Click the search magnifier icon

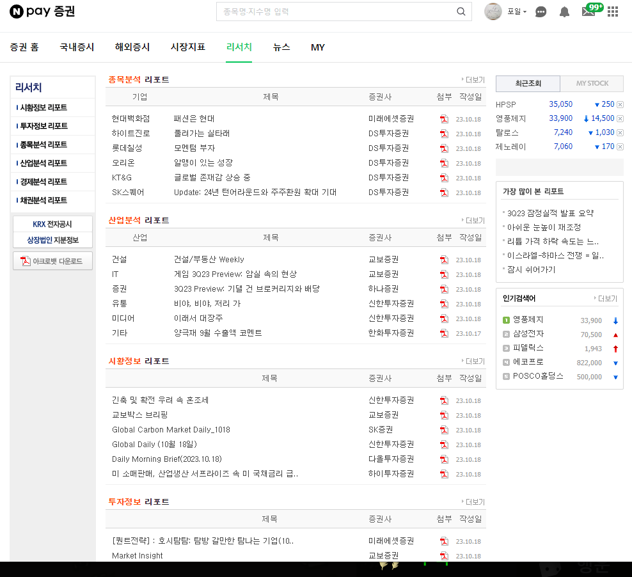(461, 12)
